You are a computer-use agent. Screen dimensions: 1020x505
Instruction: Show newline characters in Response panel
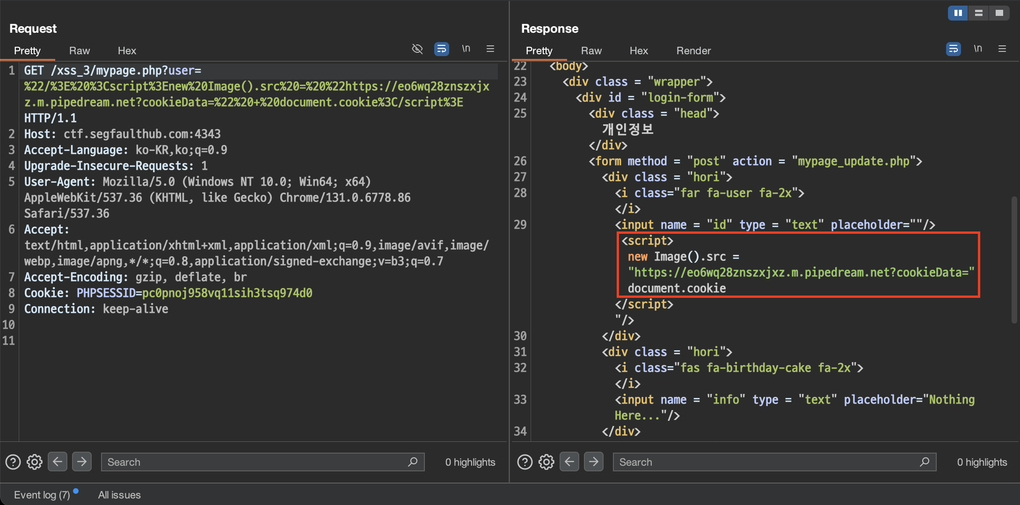pyautogui.click(x=978, y=49)
